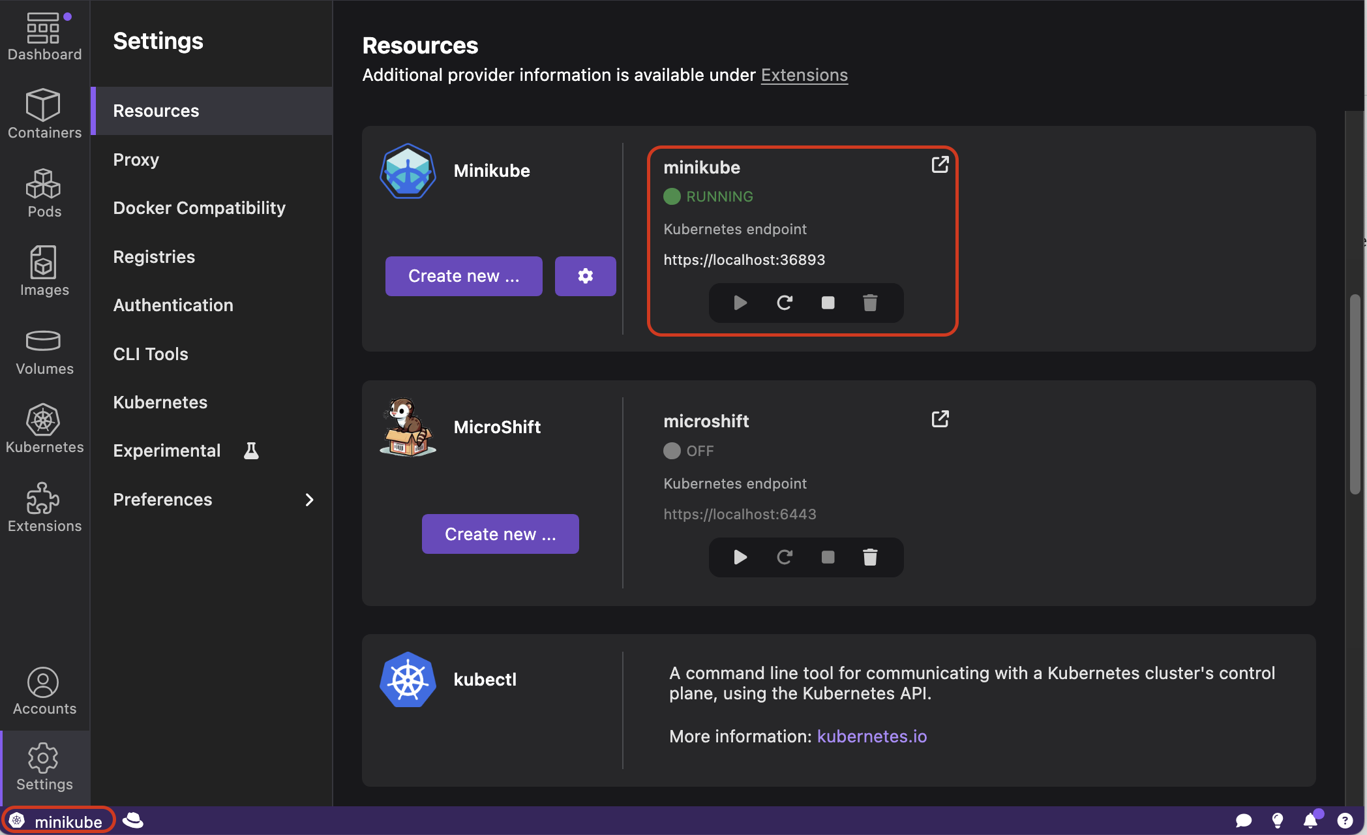Open notifications bell in status bar
Viewport: 1367px width, 835px height.
1310,821
